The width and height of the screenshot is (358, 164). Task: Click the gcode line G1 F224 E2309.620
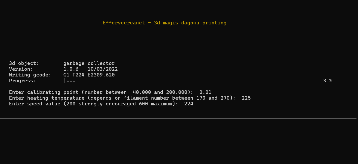pyautogui.click(x=89, y=75)
